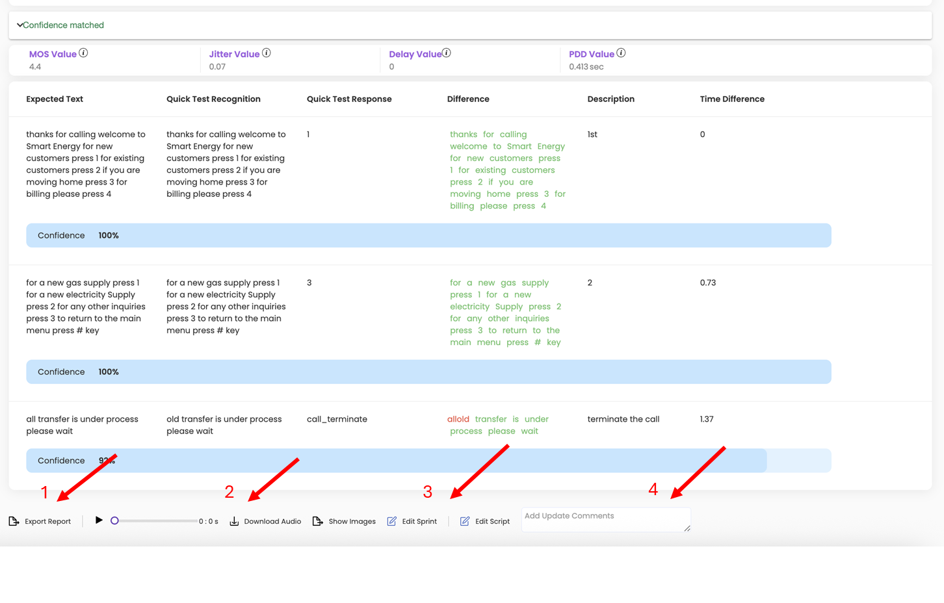The height and width of the screenshot is (603, 944).
Task: Click the info icon beside MOS Value
Action: point(83,53)
